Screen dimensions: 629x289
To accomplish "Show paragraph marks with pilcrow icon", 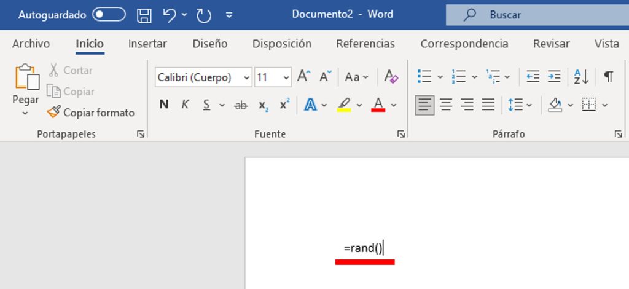I will (x=608, y=77).
